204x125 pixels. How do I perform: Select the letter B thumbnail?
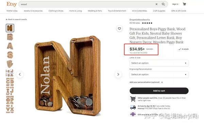point(10,37)
